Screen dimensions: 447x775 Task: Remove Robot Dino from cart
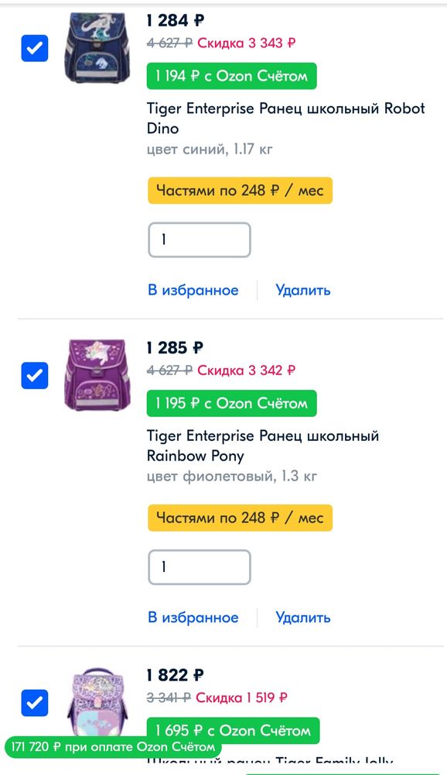click(x=302, y=289)
